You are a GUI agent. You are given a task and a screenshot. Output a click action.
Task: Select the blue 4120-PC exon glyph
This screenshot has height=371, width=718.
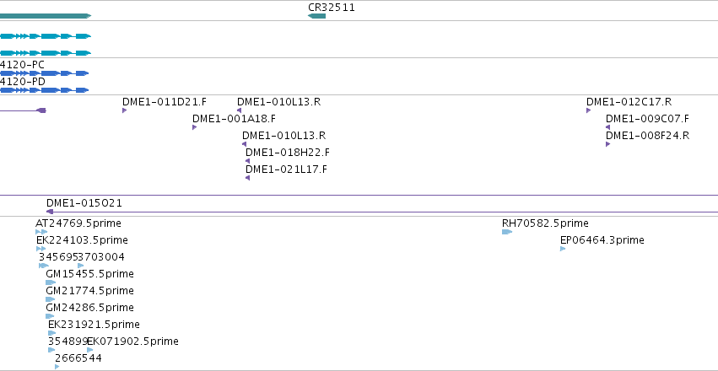click(44, 73)
